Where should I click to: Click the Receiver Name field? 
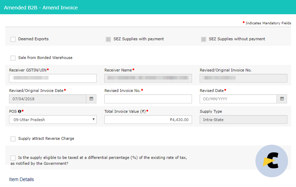pyautogui.click(x=148, y=78)
